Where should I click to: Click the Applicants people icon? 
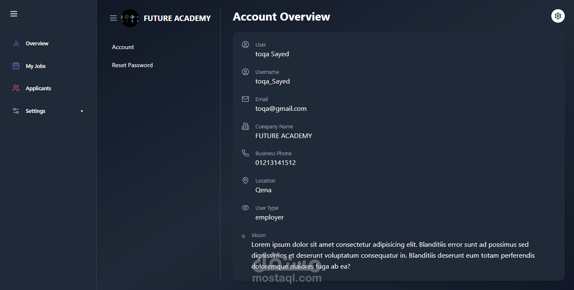(x=16, y=88)
